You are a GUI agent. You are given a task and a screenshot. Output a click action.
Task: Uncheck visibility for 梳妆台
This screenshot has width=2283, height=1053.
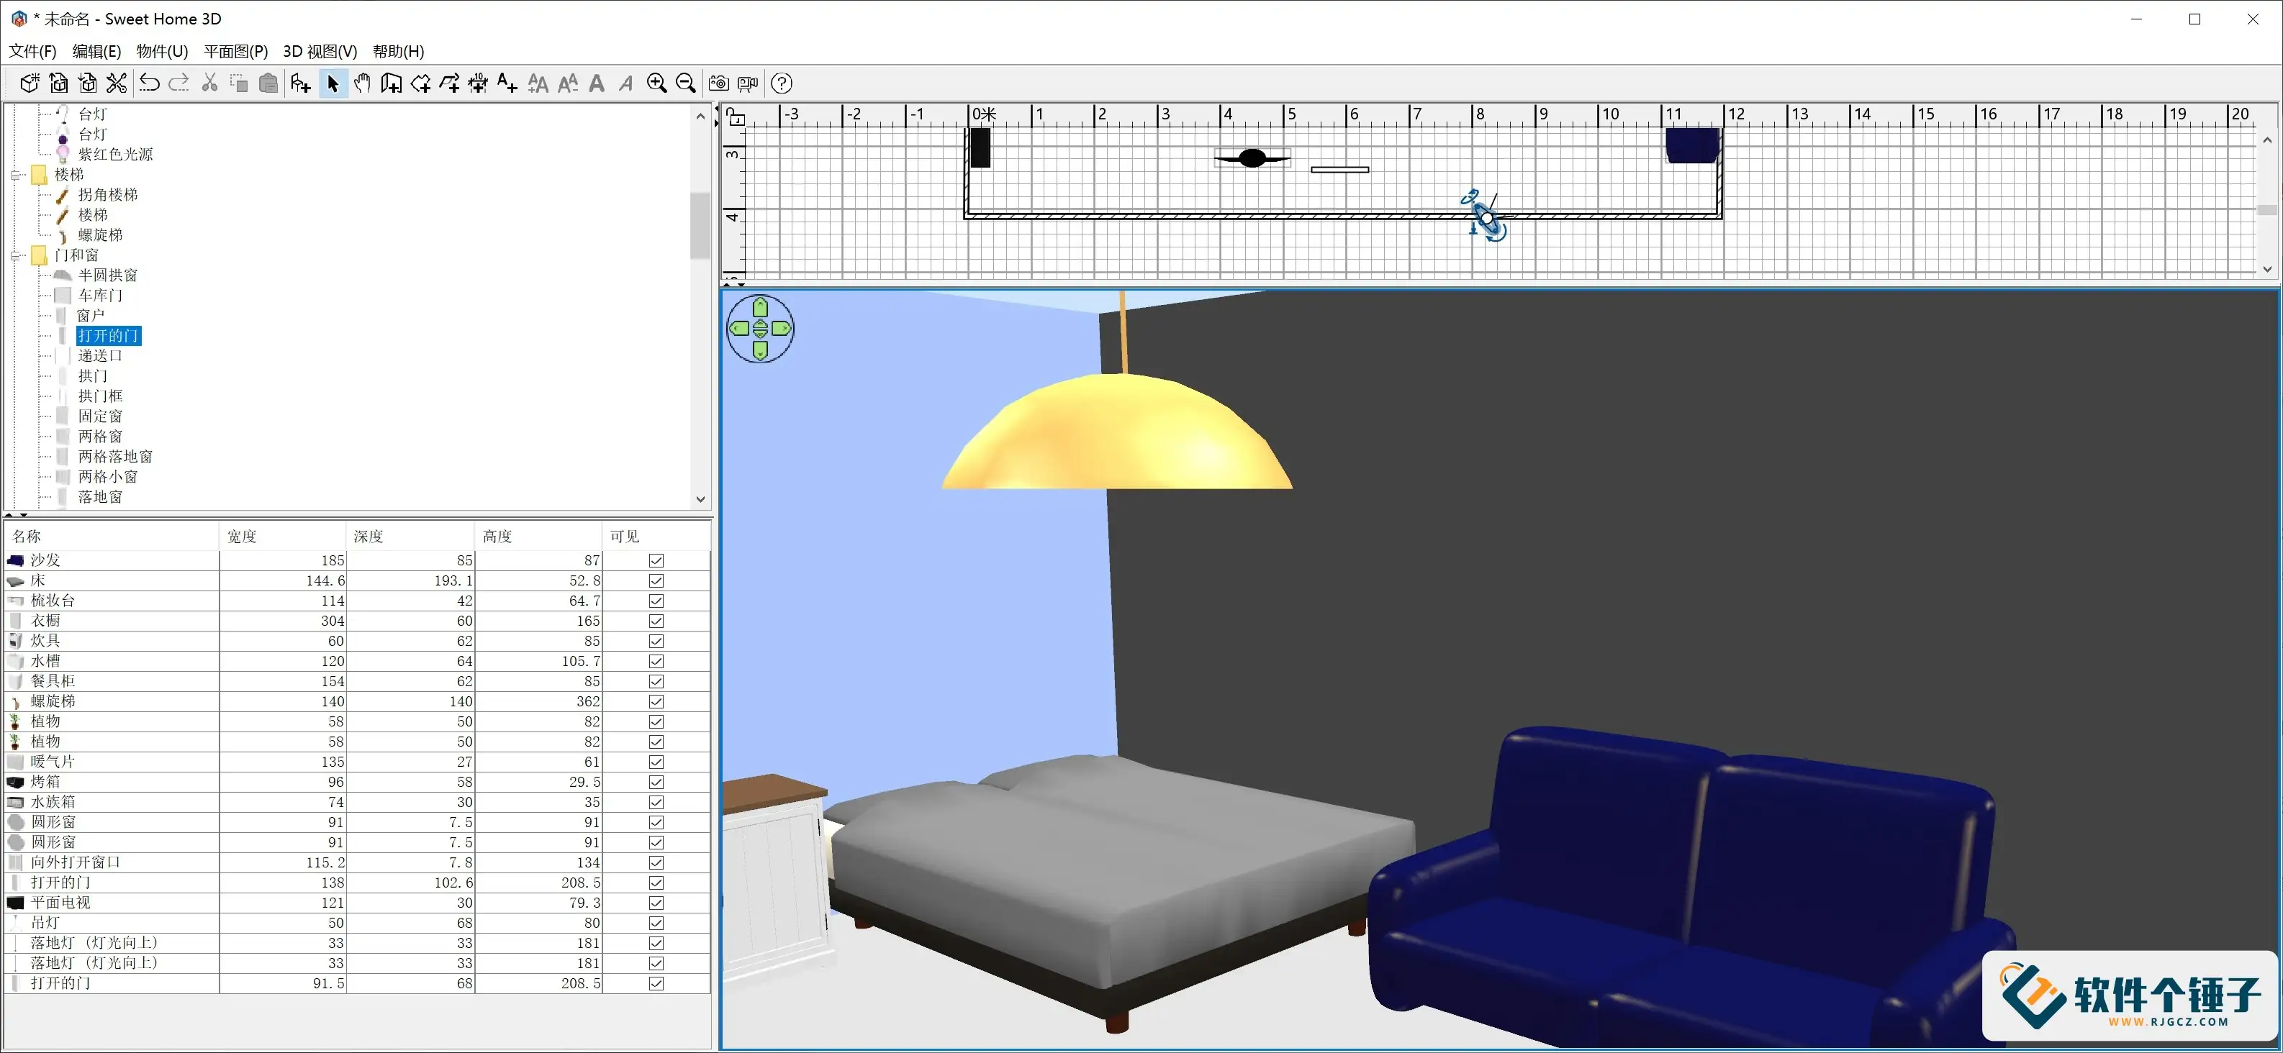point(656,601)
